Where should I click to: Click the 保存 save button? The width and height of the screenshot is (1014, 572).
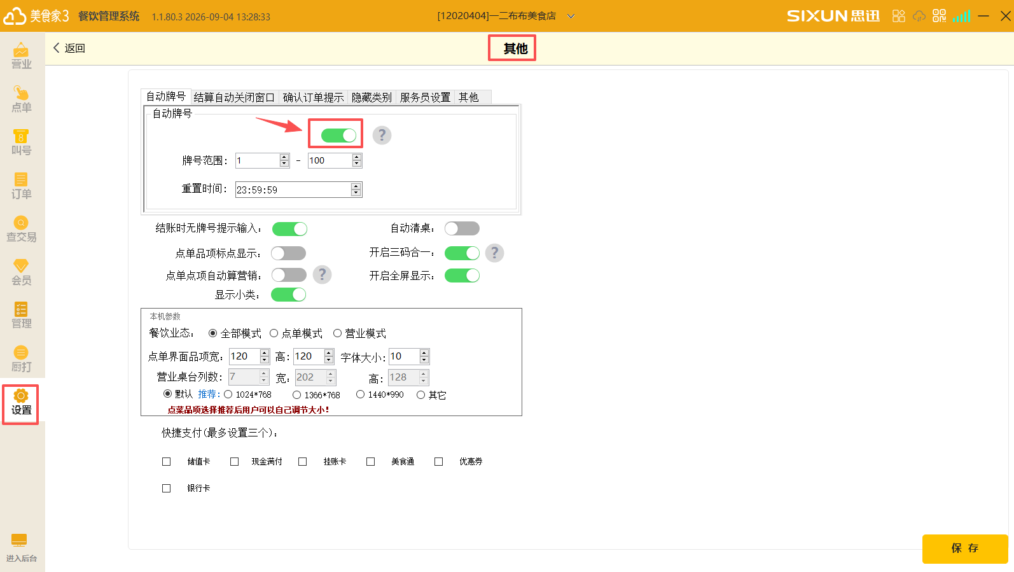(x=965, y=548)
